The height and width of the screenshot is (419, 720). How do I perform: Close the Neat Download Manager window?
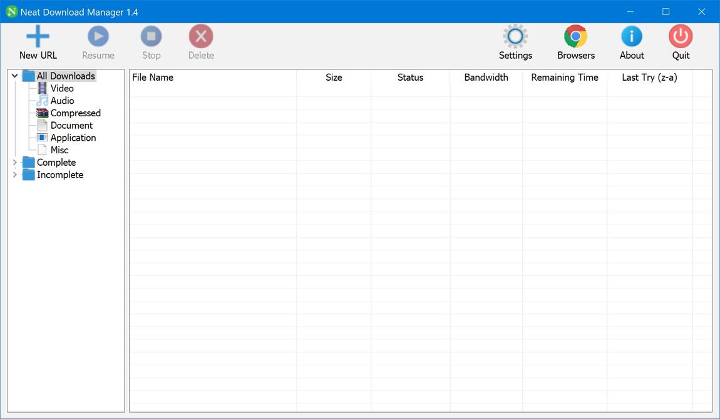(701, 12)
